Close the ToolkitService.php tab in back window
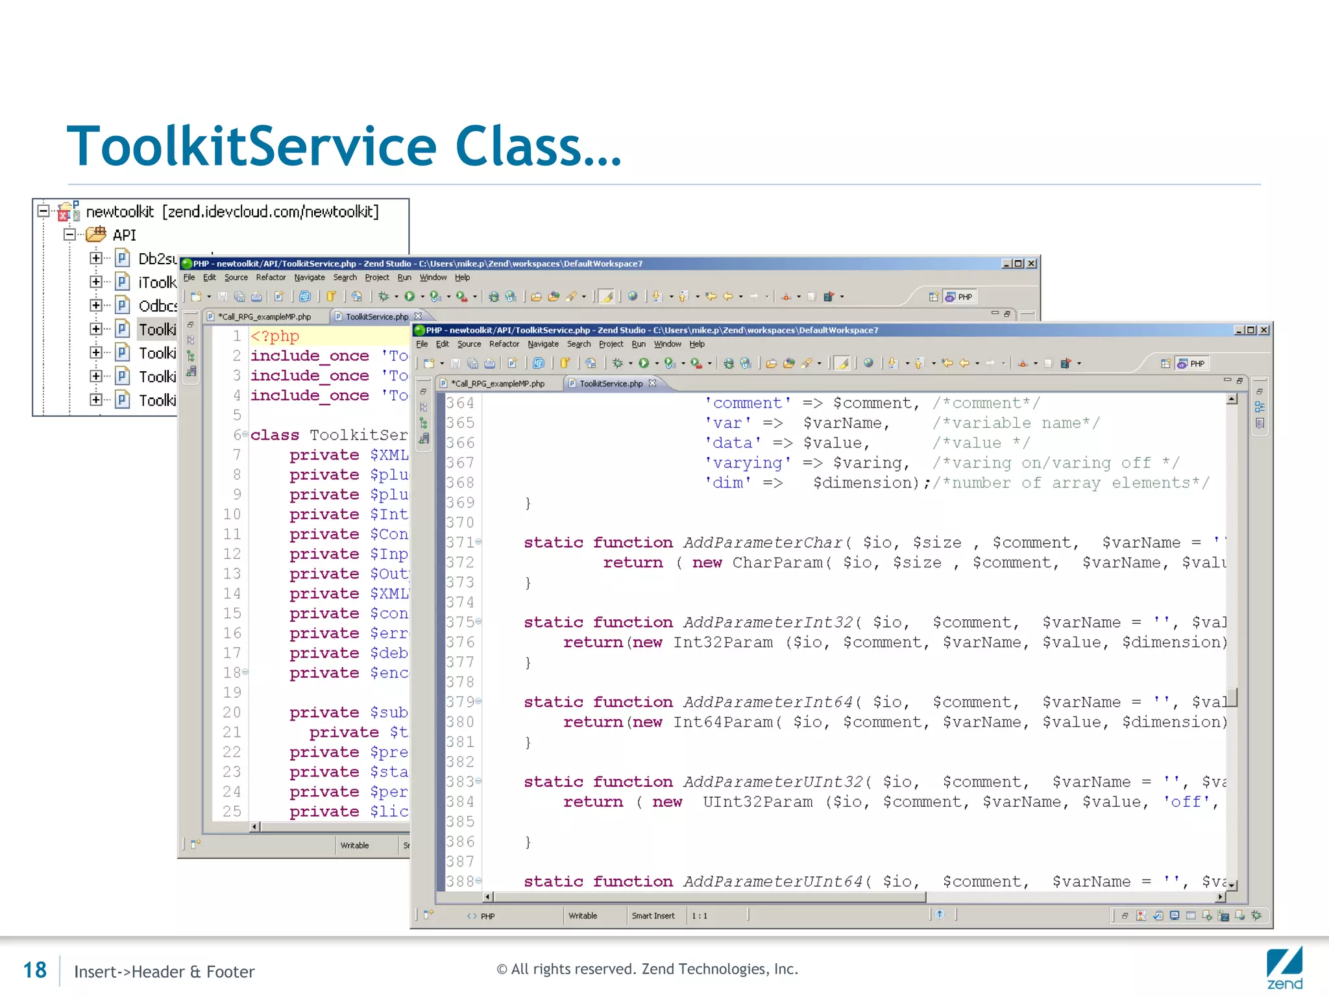Image resolution: width=1329 pixels, height=997 pixels. (418, 316)
